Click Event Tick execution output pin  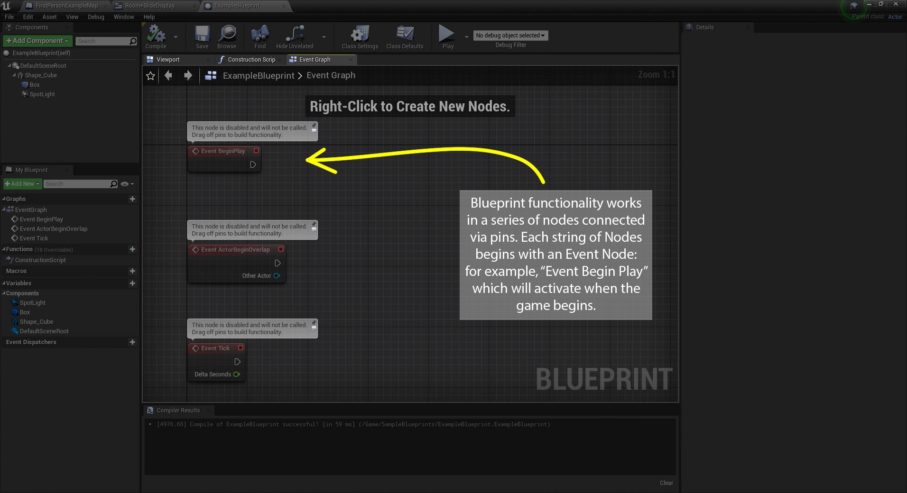tap(237, 362)
